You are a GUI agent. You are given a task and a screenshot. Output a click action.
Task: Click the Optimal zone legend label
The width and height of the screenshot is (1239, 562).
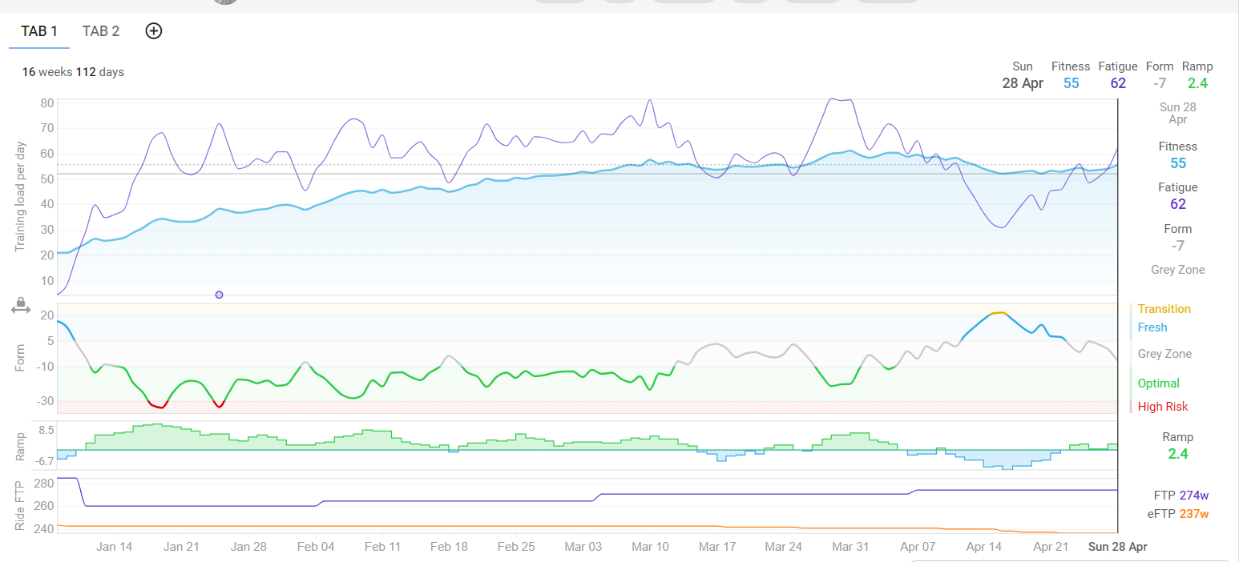1158,383
